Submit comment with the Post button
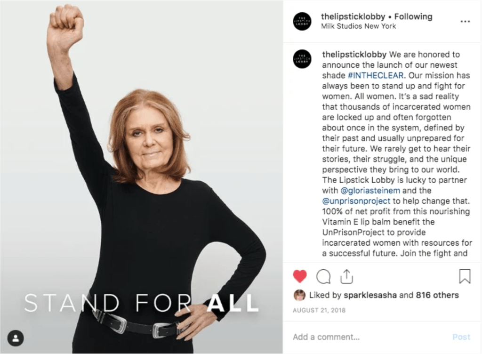This screenshot has height=354, width=482. pyautogui.click(x=461, y=337)
